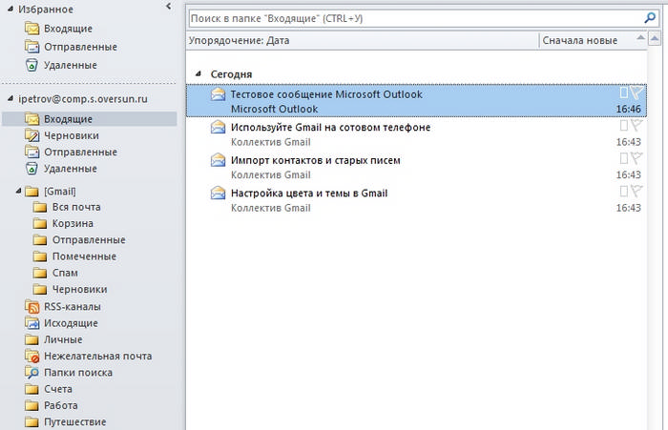Collapse the Избранное favorites section

(10, 9)
